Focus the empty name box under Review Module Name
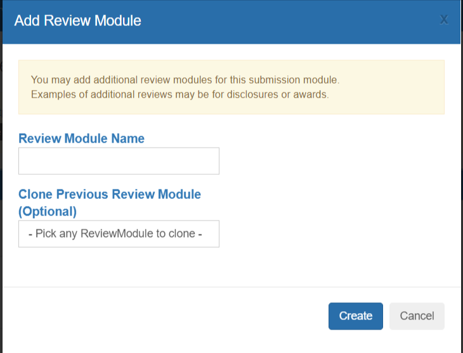463x353 pixels. click(119, 161)
